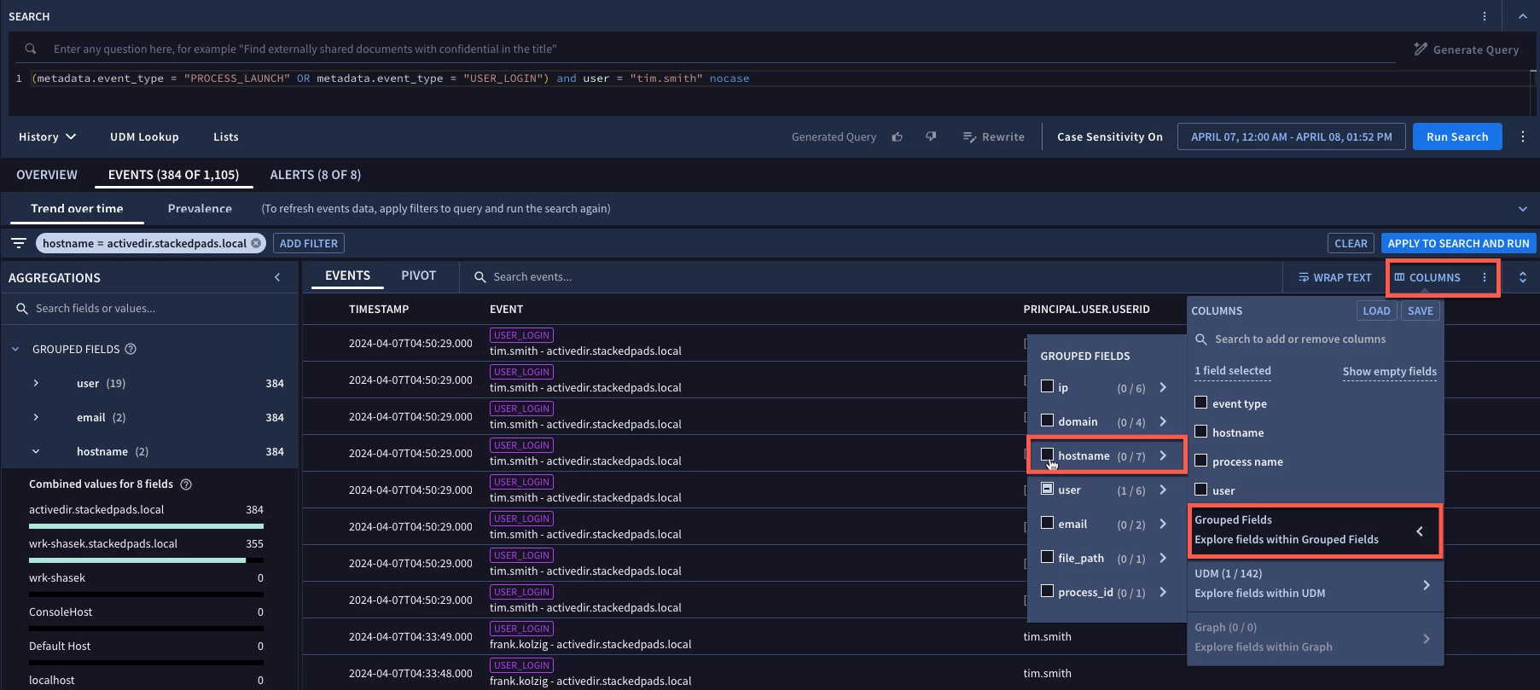Screen dimensions: 1540x690
Task: Check the process_id grouped field checkbox
Action: tap(1048, 591)
